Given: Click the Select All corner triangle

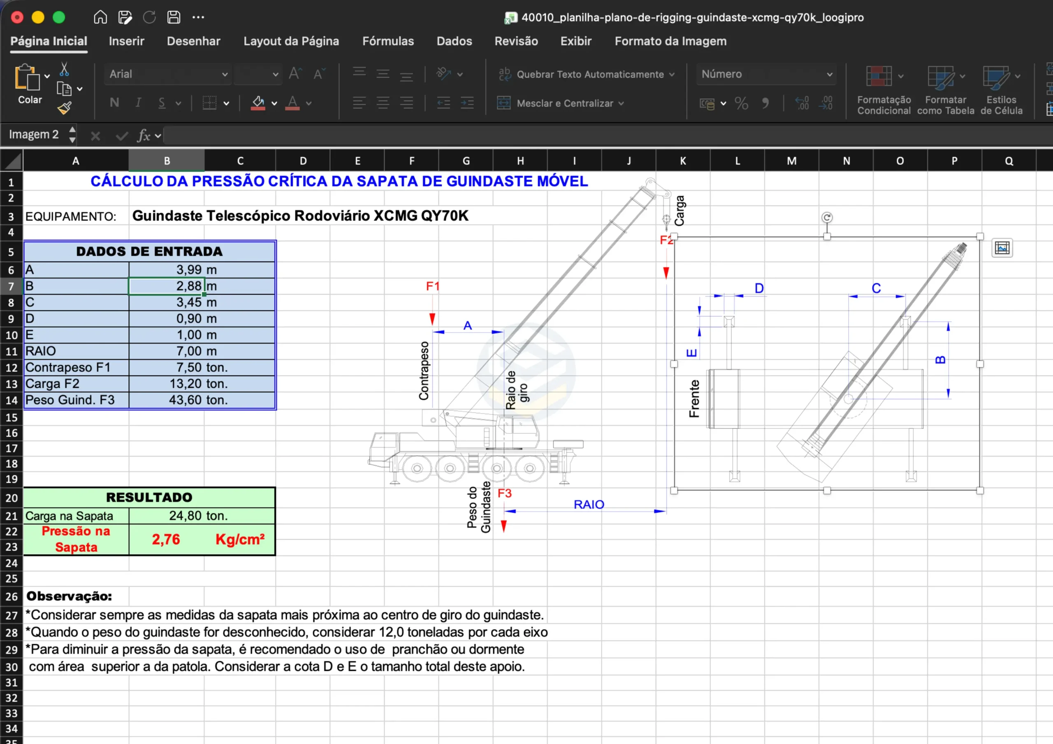Looking at the screenshot, I should pos(12,161).
